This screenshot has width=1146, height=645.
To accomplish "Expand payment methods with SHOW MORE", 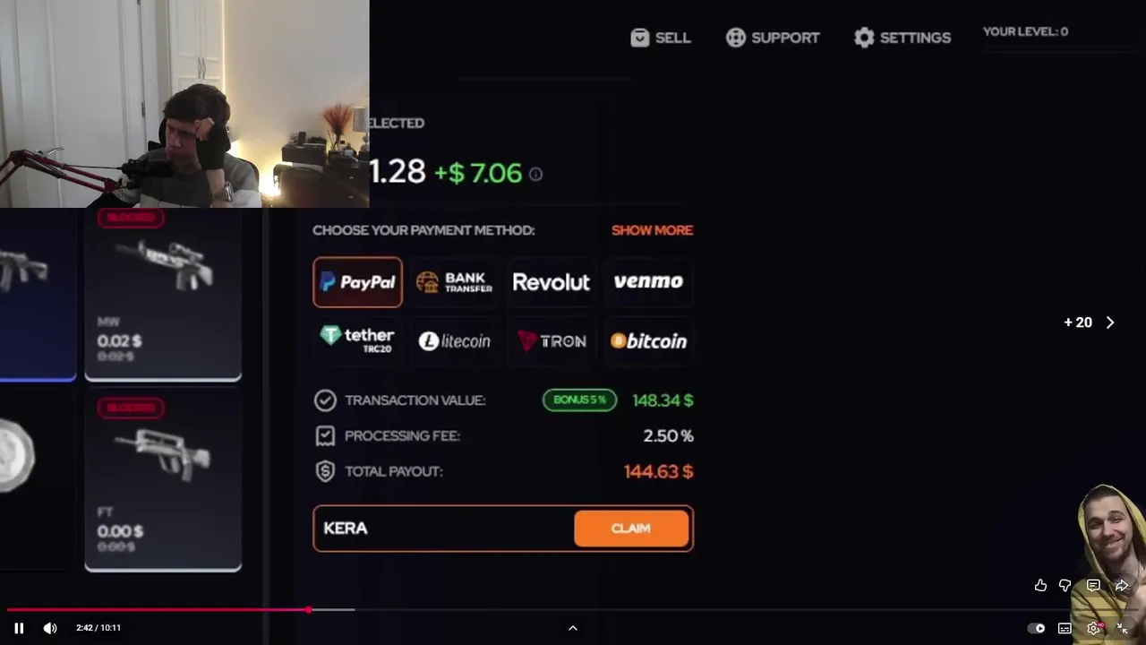I will (652, 230).
